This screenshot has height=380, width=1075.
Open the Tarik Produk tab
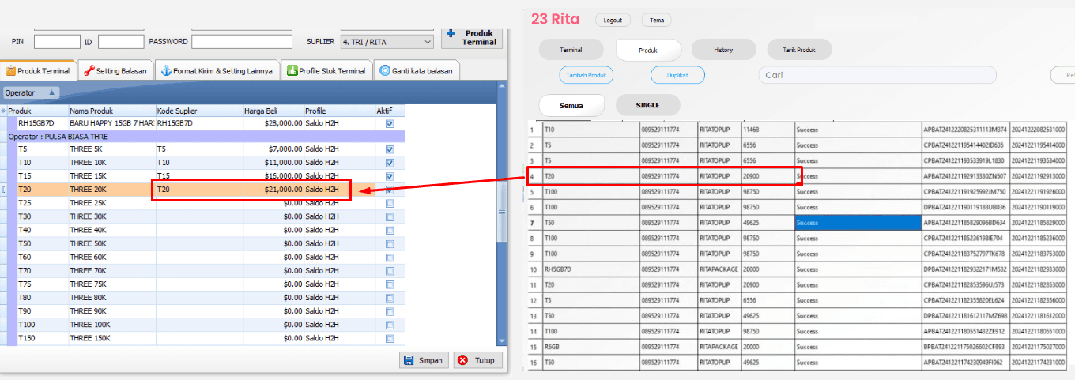point(799,50)
